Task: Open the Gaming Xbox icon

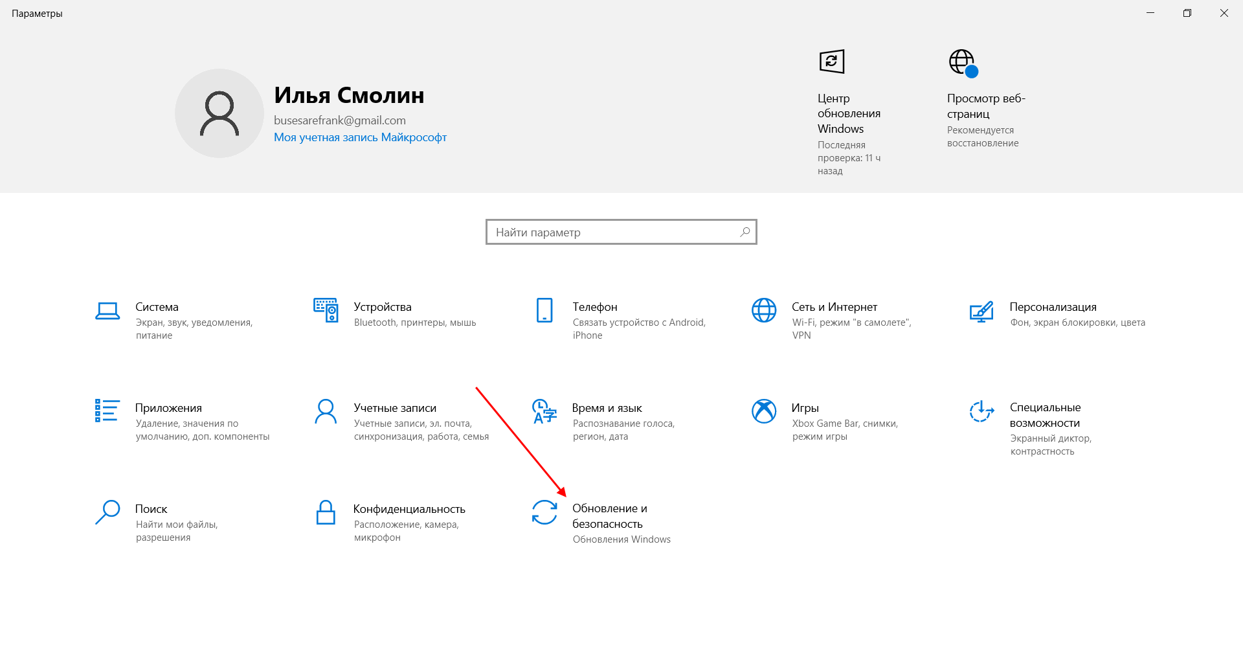Action: 764,411
